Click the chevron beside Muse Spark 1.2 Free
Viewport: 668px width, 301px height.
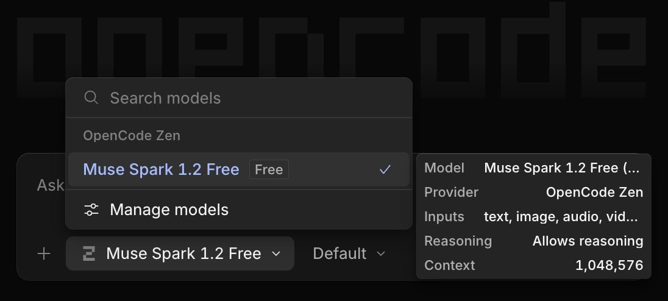[276, 253]
